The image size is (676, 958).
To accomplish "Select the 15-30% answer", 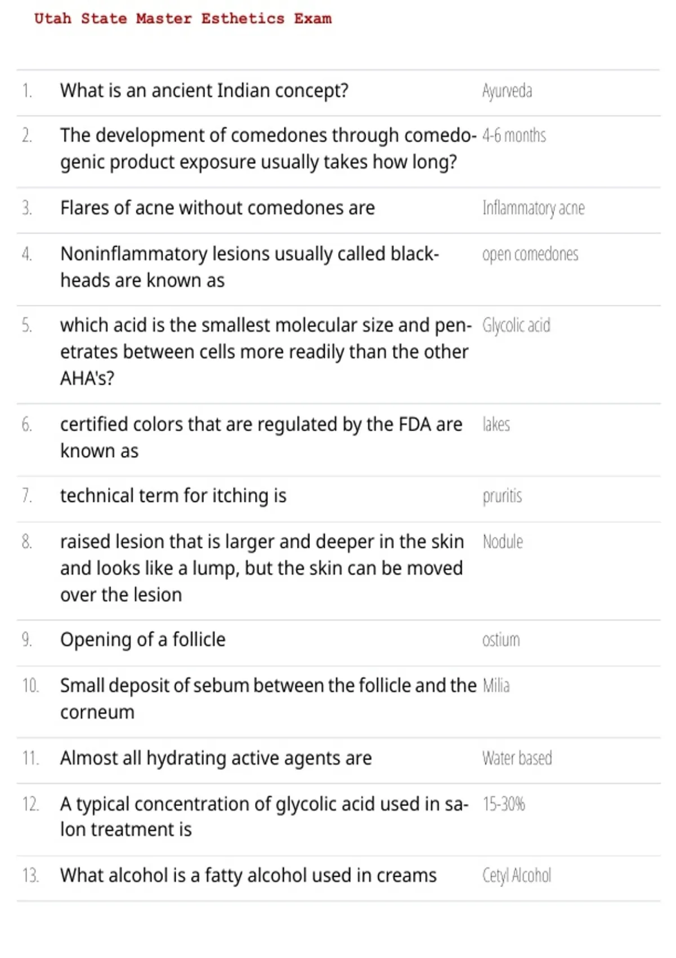I will (x=504, y=804).
